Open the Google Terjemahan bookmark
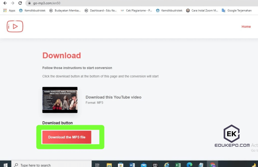This screenshot has height=167, width=258. 239,11
